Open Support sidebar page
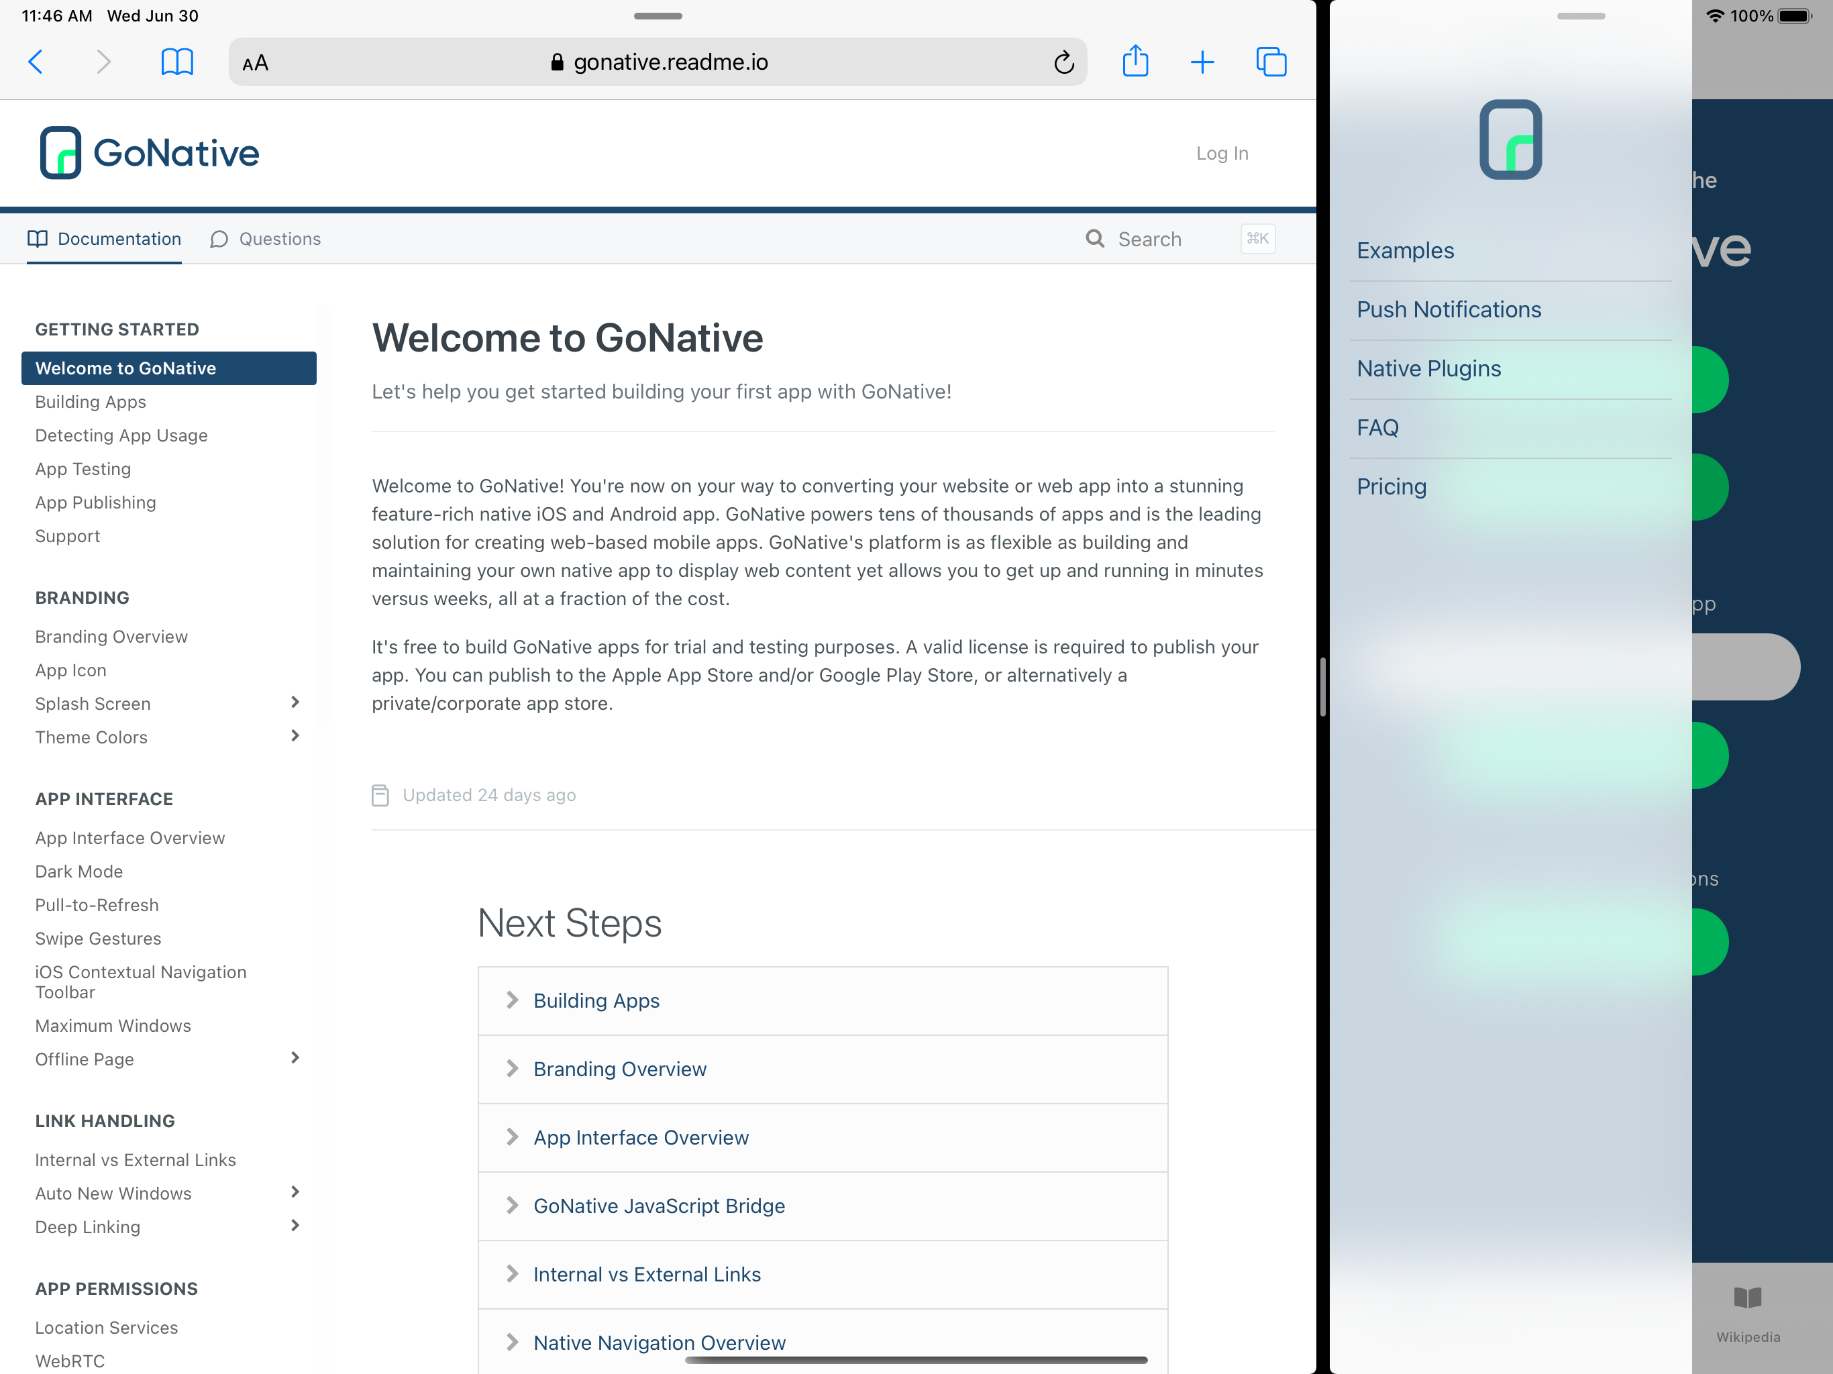 coord(67,536)
